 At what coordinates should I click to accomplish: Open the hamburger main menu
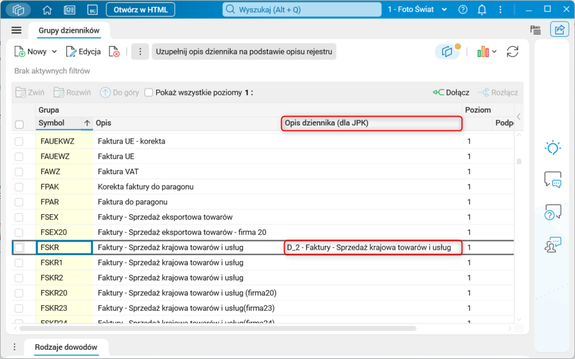(x=17, y=30)
